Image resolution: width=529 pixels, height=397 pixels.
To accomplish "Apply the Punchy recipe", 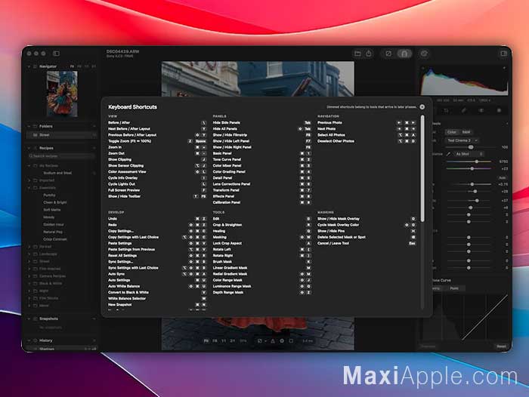I will tap(49, 195).
